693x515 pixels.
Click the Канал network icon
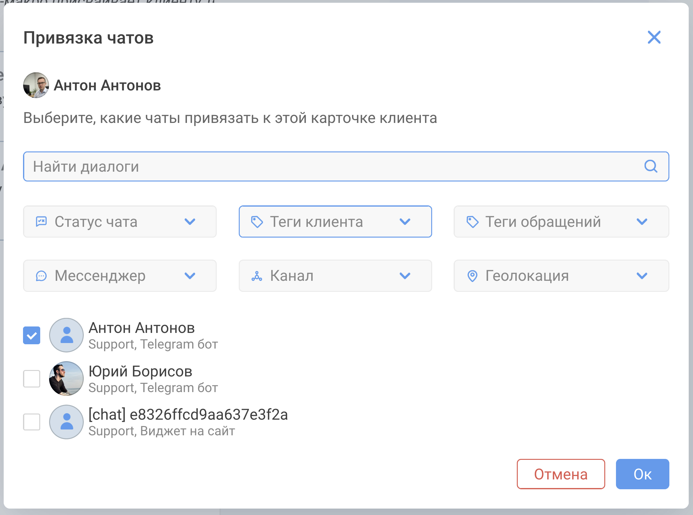coord(257,276)
